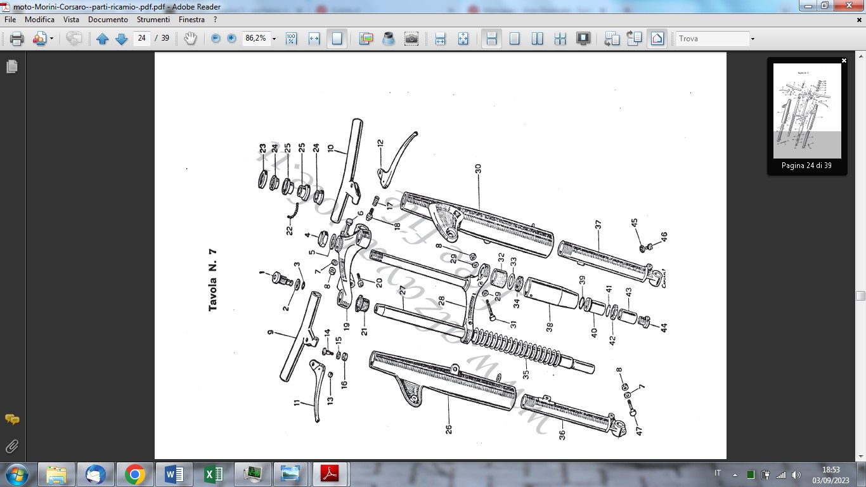
Task: Open the Modifica menu
Action: pyautogui.click(x=40, y=20)
